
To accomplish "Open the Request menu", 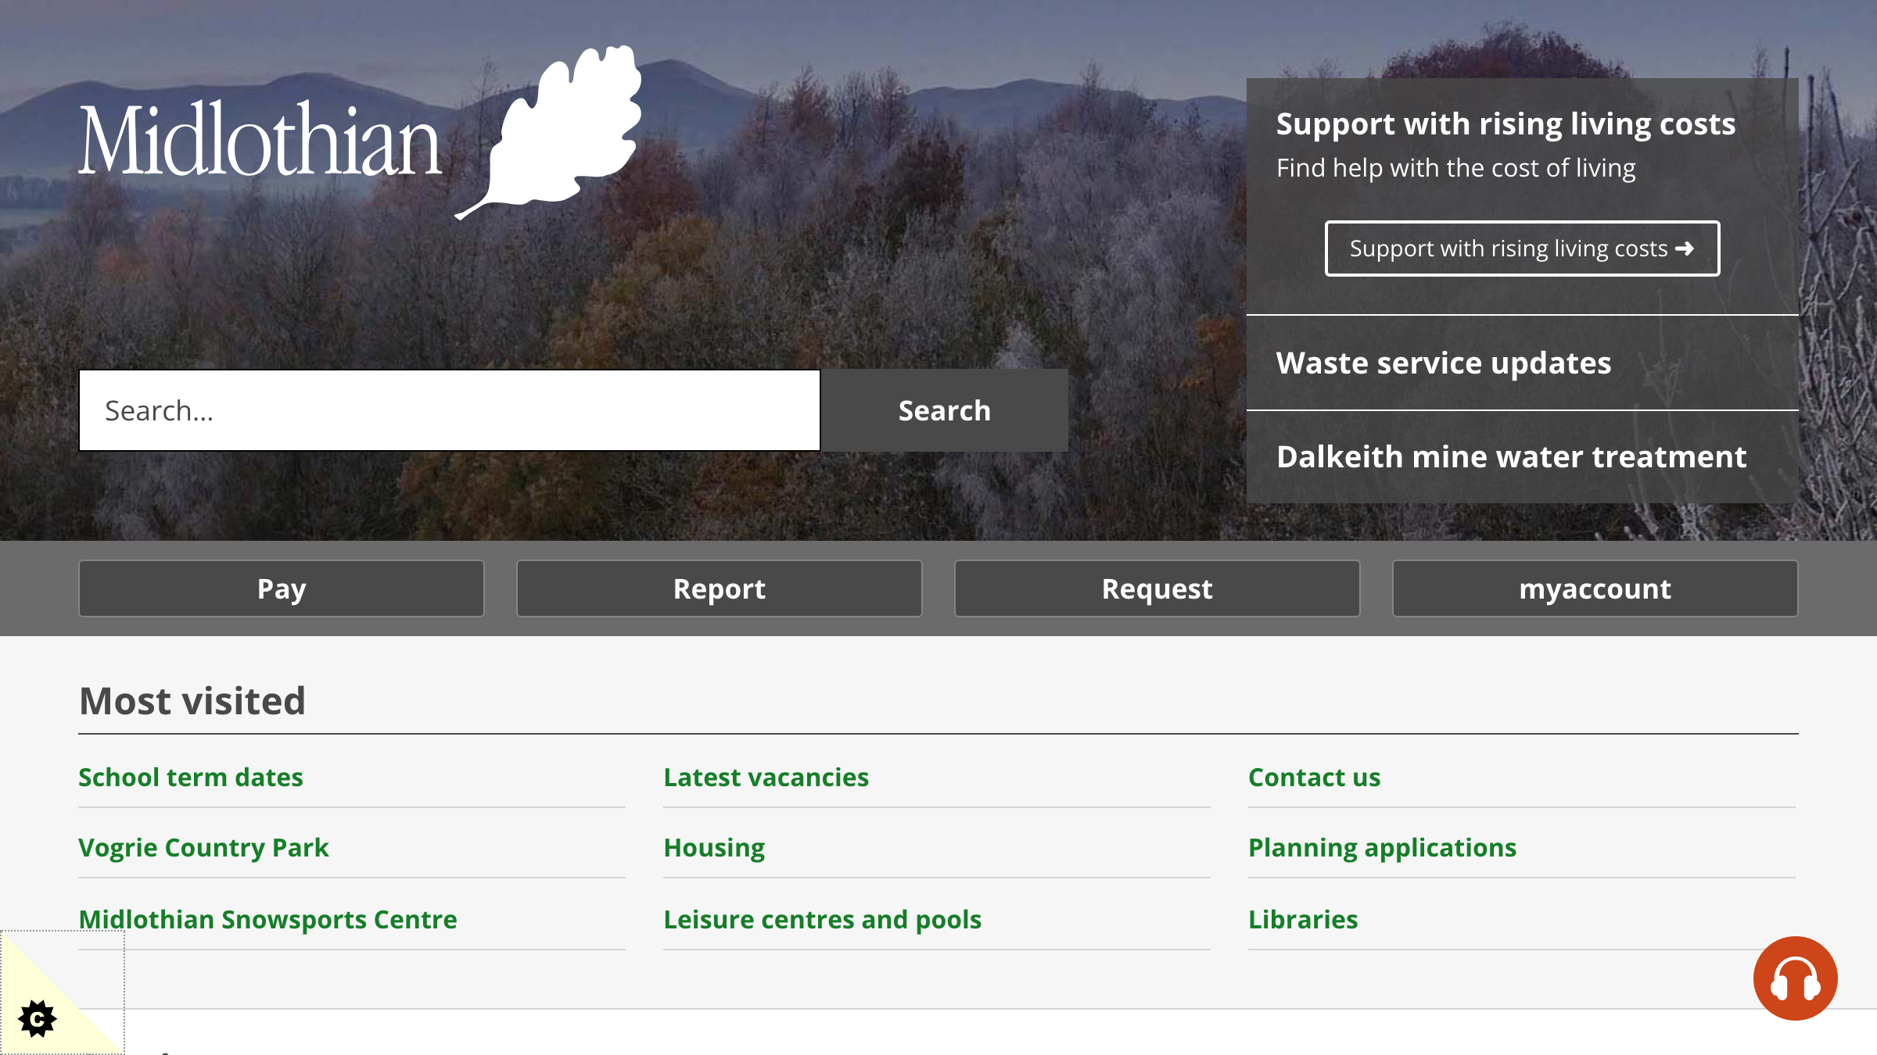I will 1157,588.
